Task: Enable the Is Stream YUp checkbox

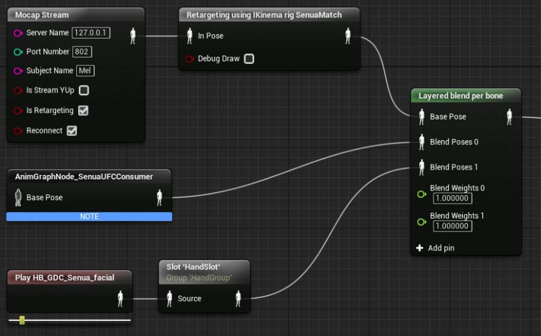Action: pos(83,91)
